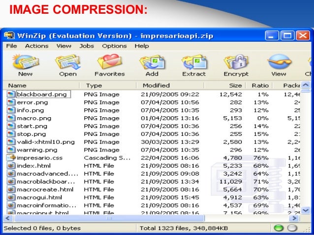314x235 pixels.
Task: Select the info.png file name
Action: click(x=30, y=110)
